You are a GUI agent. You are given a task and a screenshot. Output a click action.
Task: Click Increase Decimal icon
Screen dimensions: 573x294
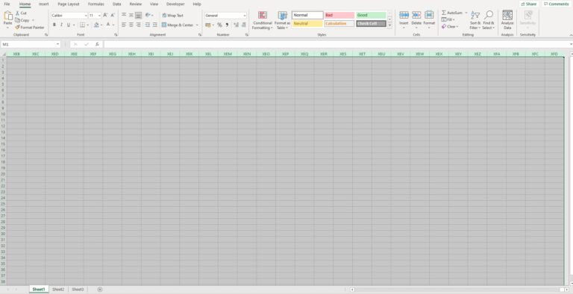coord(236,25)
